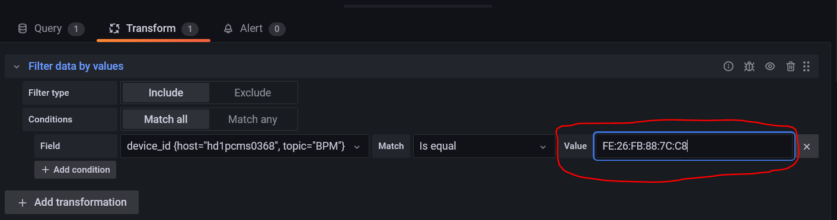837x220 pixels.
Task: Click Add condition button
Action: click(75, 170)
